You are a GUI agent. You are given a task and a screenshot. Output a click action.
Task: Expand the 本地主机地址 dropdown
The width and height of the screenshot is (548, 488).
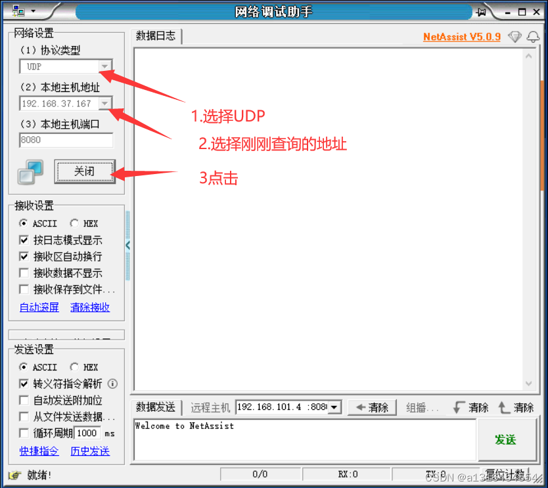(105, 102)
